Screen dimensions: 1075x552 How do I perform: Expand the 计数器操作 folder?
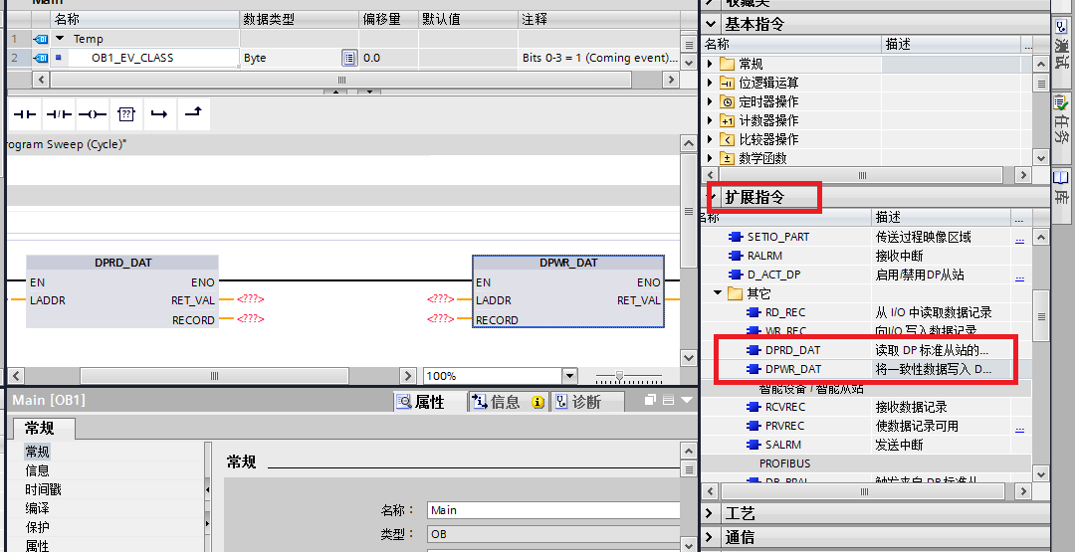pyautogui.click(x=711, y=120)
